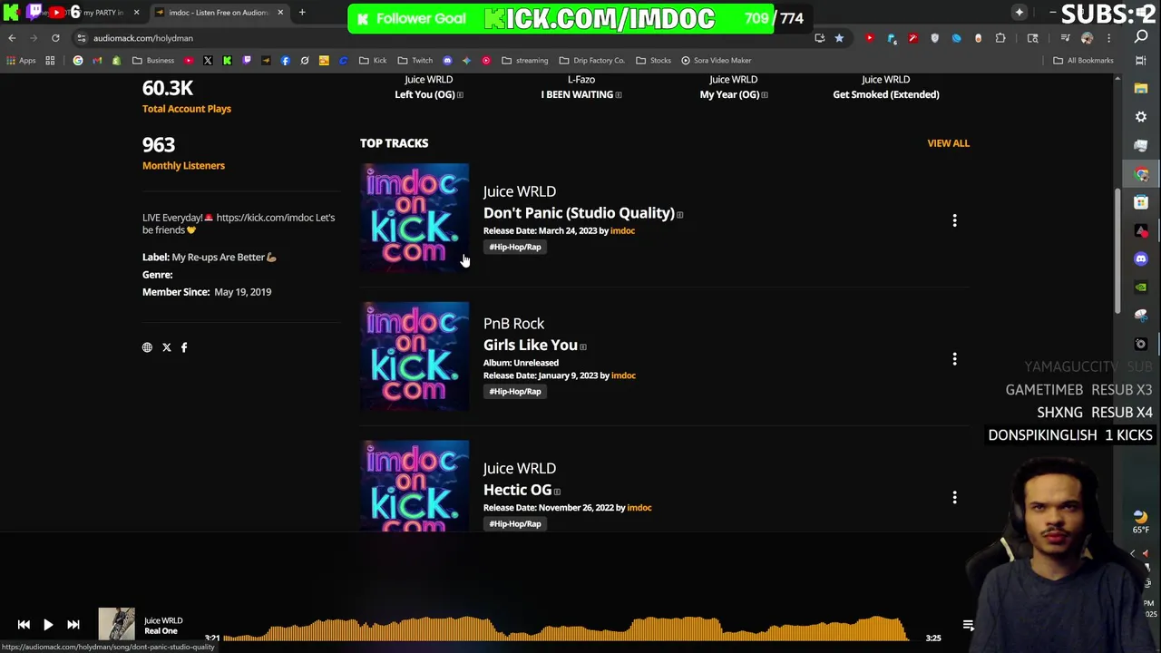Open My Year (OG) song link
This screenshot has width=1161, height=653.
tap(729, 94)
